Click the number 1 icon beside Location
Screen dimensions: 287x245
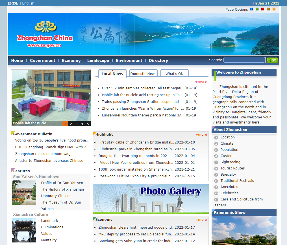click(x=216, y=138)
